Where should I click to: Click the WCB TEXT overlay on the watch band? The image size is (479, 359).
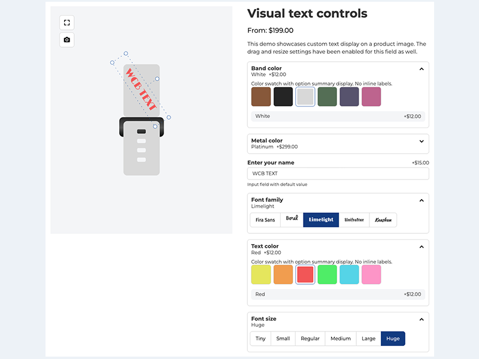(141, 89)
